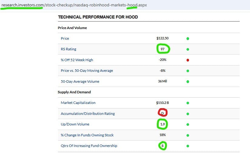
Task: Click green dot for 50-Day Moving Average row
Action: coord(188,71)
